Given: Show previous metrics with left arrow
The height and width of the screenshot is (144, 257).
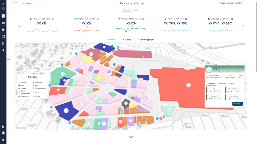Looking at the screenshot, I should (19, 26).
